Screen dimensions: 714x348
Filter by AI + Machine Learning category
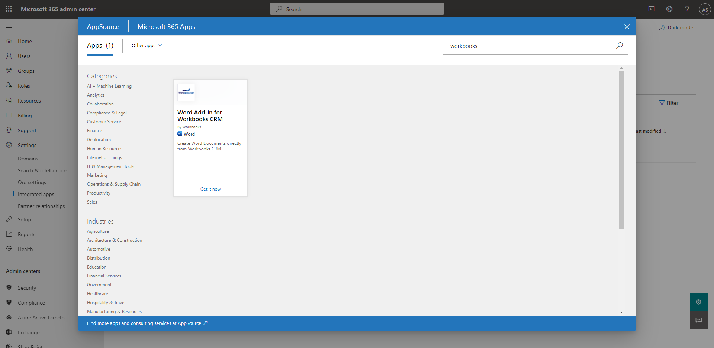click(109, 86)
